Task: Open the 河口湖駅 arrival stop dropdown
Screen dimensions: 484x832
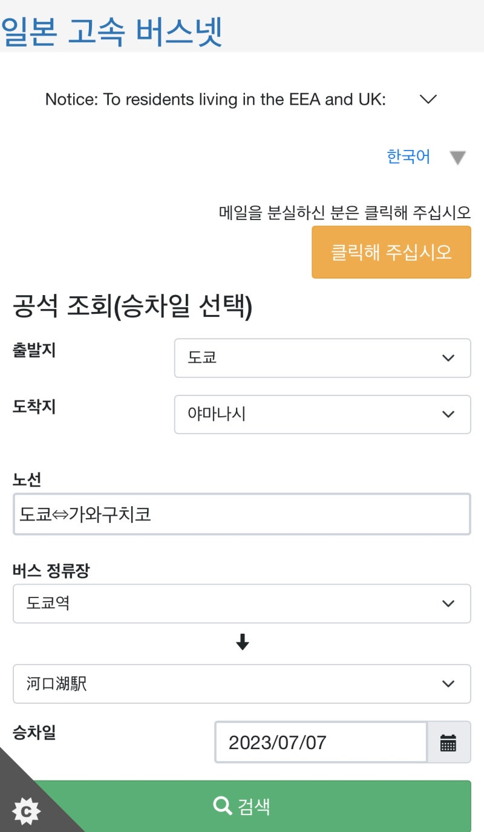Action: [242, 683]
